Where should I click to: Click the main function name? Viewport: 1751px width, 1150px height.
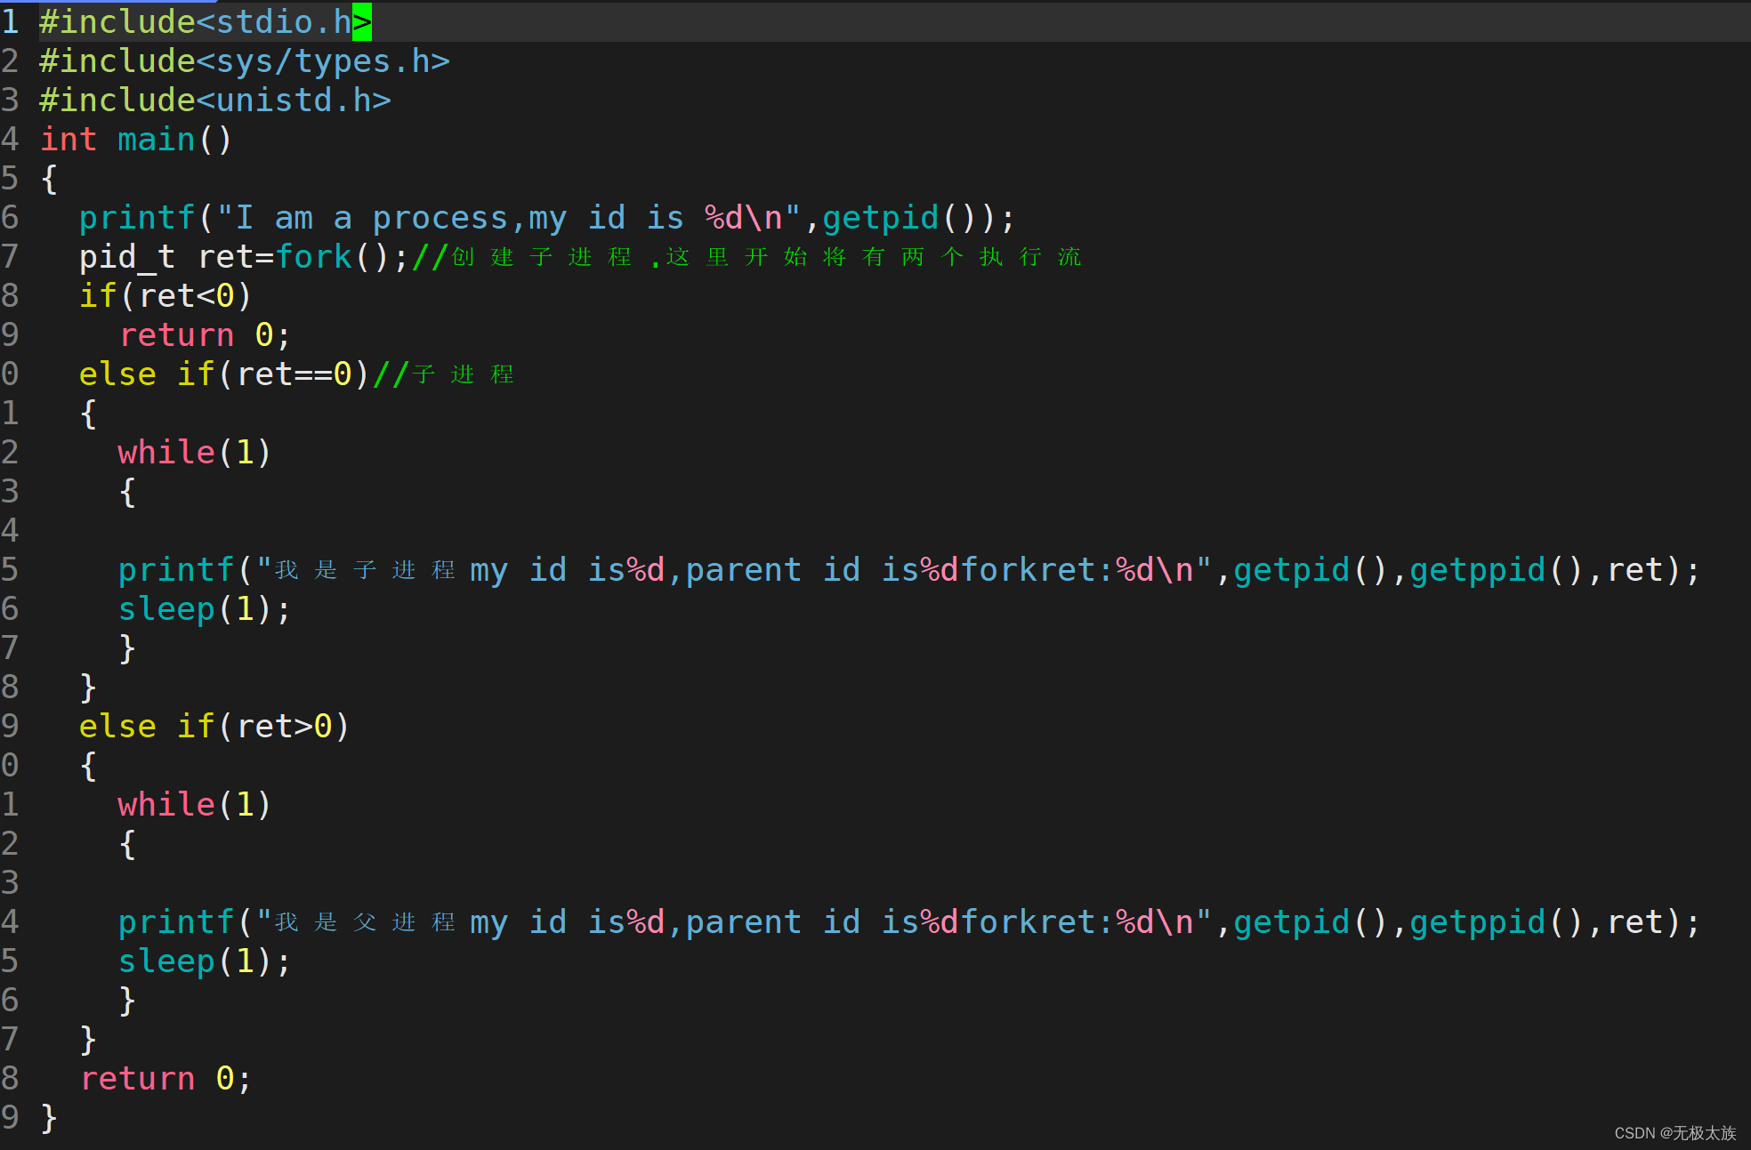pos(156,140)
